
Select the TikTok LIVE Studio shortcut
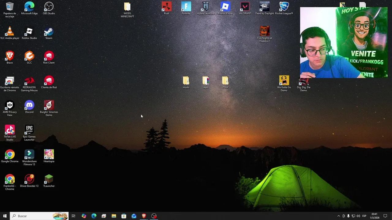(10, 133)
